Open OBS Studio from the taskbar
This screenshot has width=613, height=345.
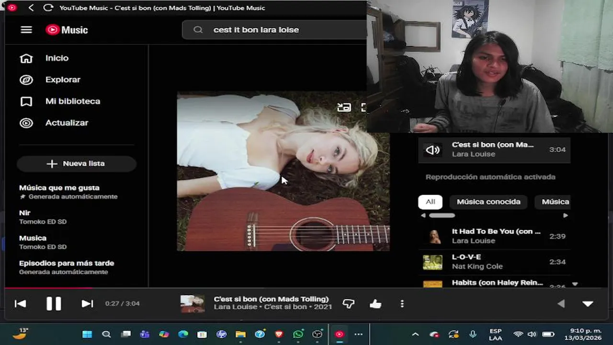pos(317,334)
